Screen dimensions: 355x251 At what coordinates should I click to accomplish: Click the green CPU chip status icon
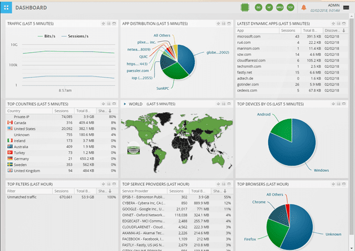pyautogui.click(x=245, y=7)
